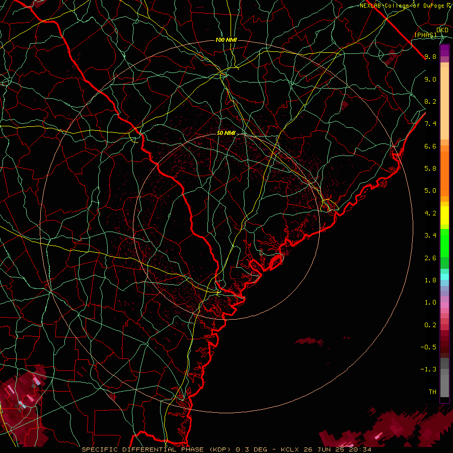Screen dimensions: 453x453
Task: Click the "TH" threshold label on scale
Action: pyautogui.click(x=432, y=392)
